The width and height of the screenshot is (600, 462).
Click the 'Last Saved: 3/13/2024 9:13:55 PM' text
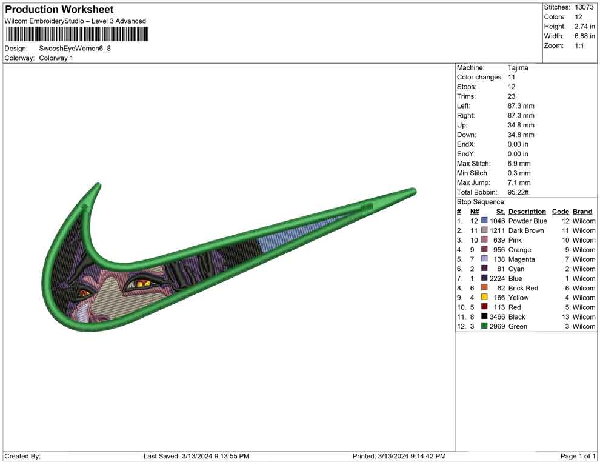point(196,456)
